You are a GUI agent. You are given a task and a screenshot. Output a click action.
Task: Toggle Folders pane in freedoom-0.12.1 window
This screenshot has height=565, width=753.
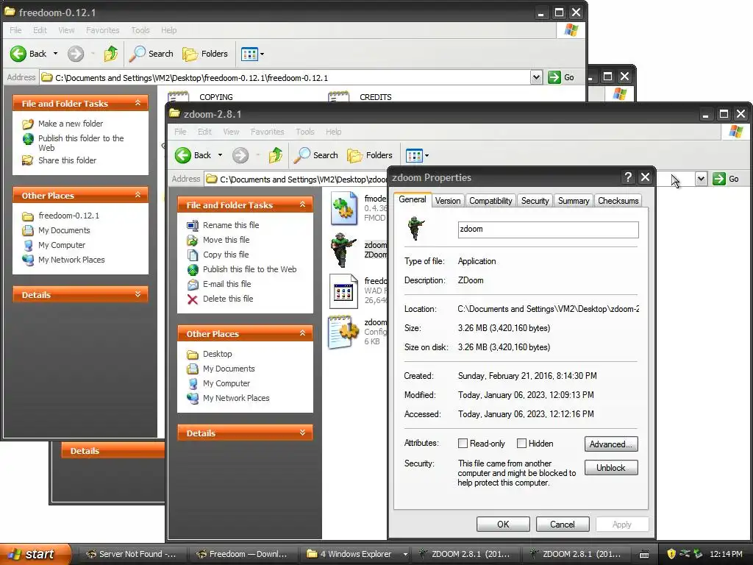(205, 54)
